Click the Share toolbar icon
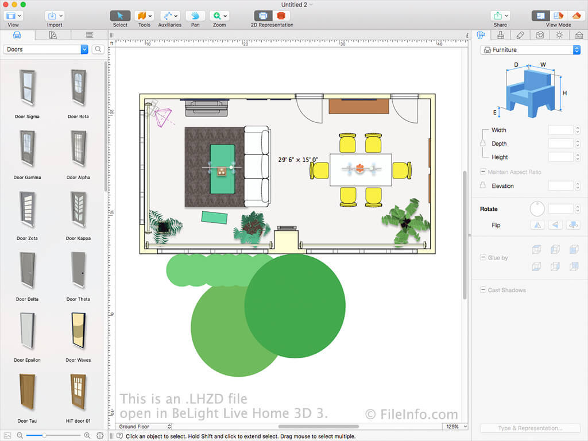The height and width of the screenshot is (441, 588). click(500, 16)
